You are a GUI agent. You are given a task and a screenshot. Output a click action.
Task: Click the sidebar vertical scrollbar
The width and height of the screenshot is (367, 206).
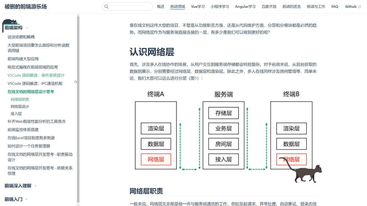click(78, 102)
